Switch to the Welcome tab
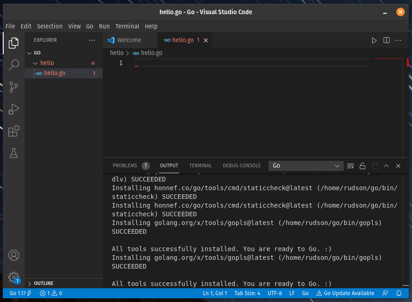This screenshot has width=412, height=302. [130, 40]
